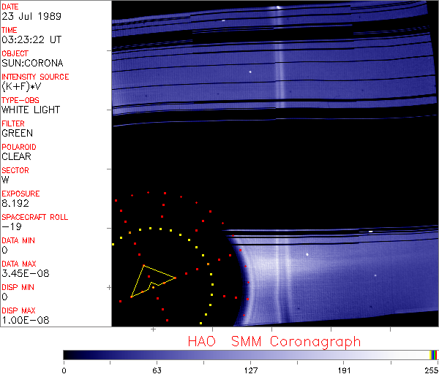Click the DISP MAX value 1.00E-08

pyautogui.click(x=23, y=320)
